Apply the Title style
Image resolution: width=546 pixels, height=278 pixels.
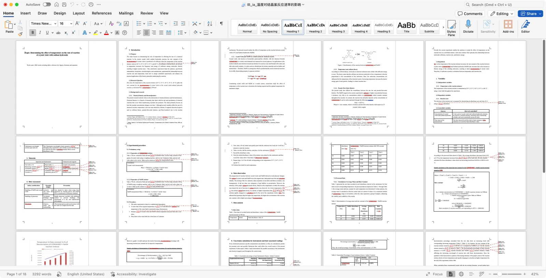click(407, 27)
